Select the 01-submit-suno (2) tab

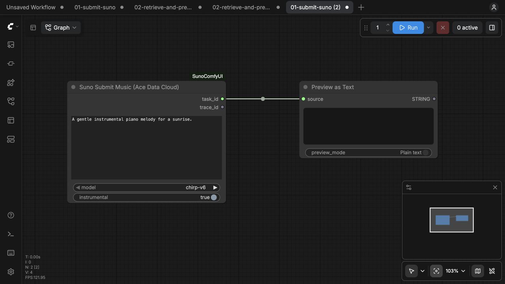(320, 7)
